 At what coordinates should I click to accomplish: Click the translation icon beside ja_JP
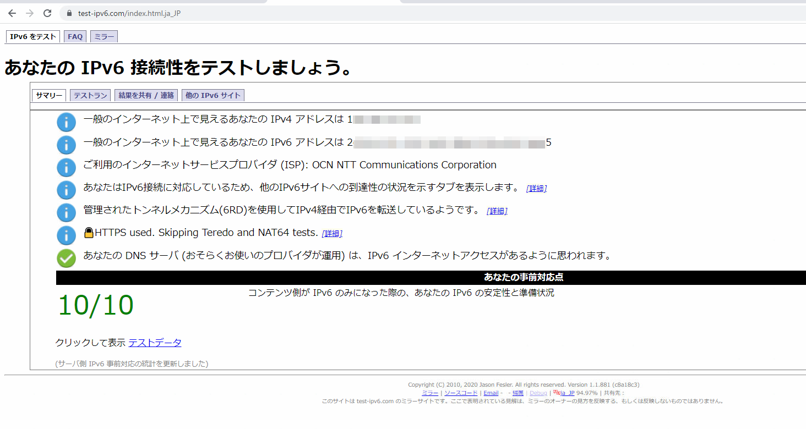tap(556, 393)
